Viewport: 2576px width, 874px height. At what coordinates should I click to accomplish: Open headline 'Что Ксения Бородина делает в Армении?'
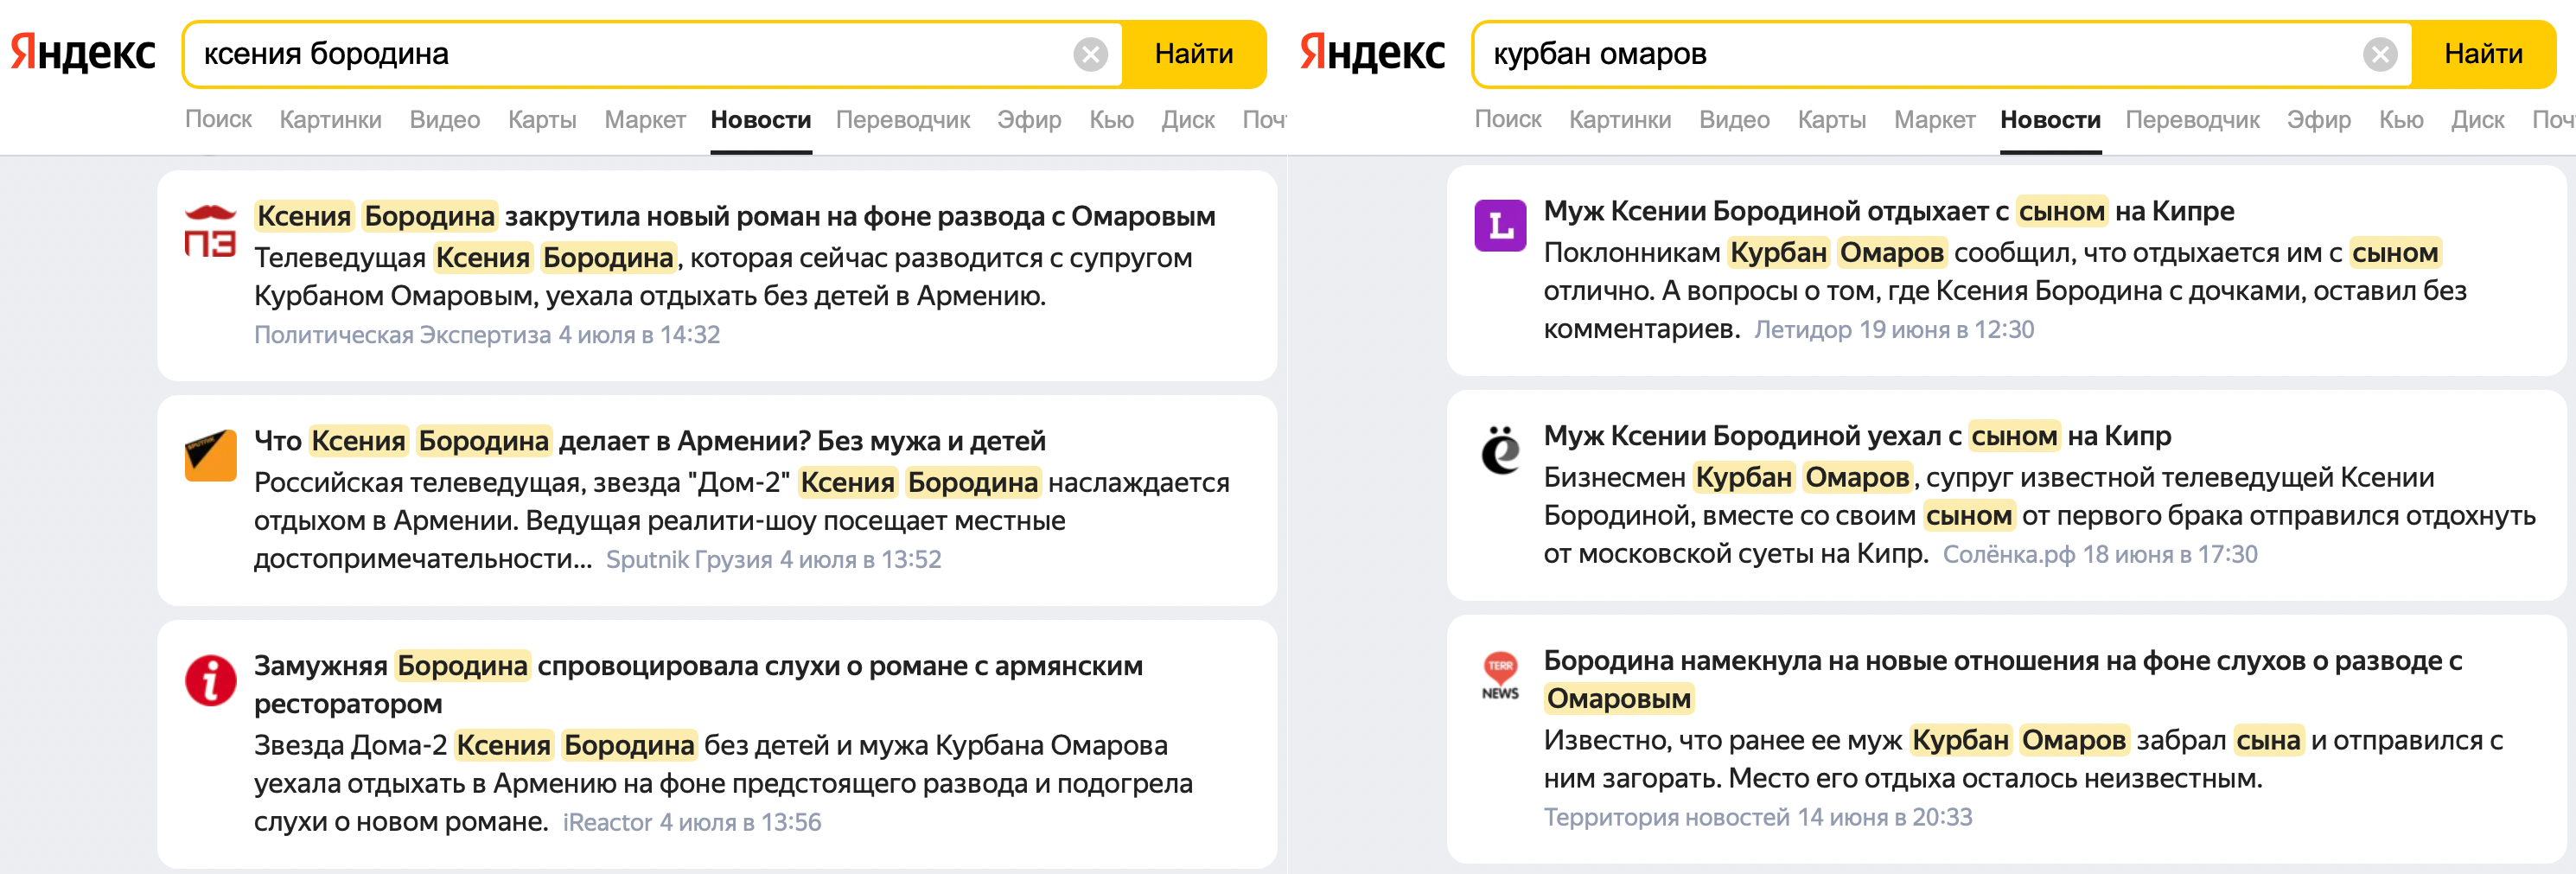click(x=650, y=441)
